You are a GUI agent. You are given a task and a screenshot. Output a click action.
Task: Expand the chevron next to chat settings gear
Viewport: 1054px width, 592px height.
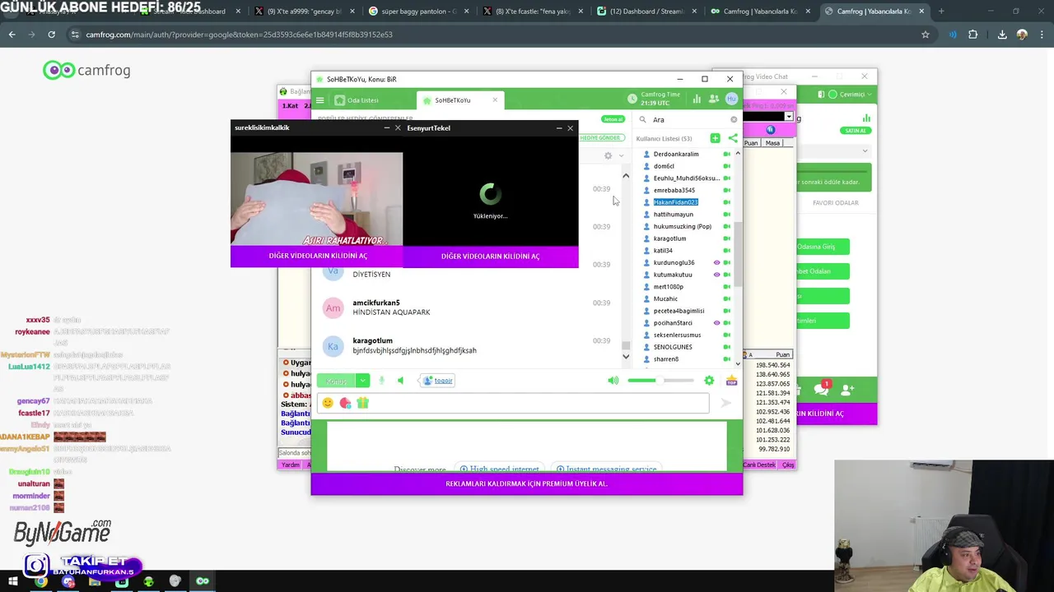(x=621, y=155)
